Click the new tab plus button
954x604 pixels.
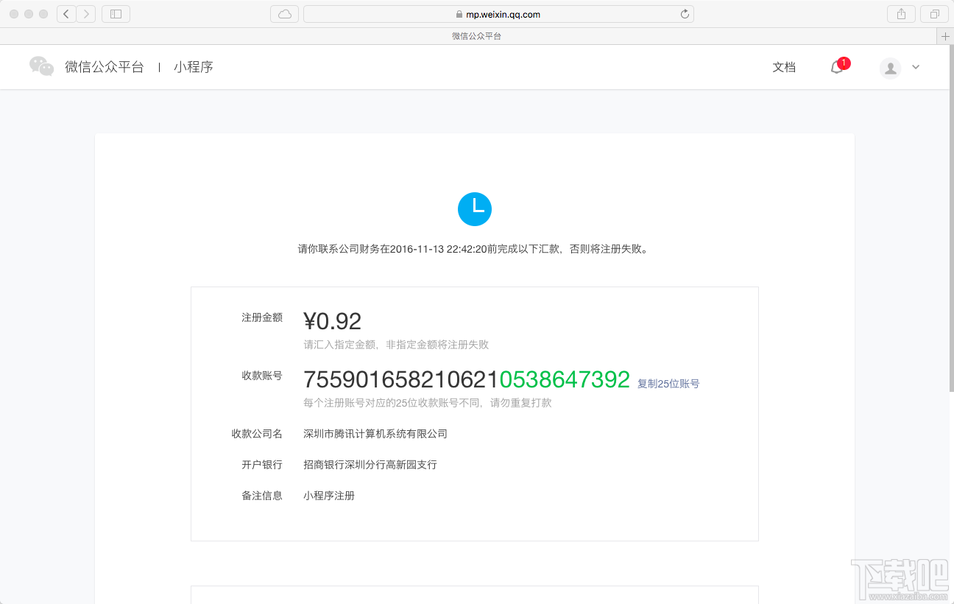pos(945,35)
